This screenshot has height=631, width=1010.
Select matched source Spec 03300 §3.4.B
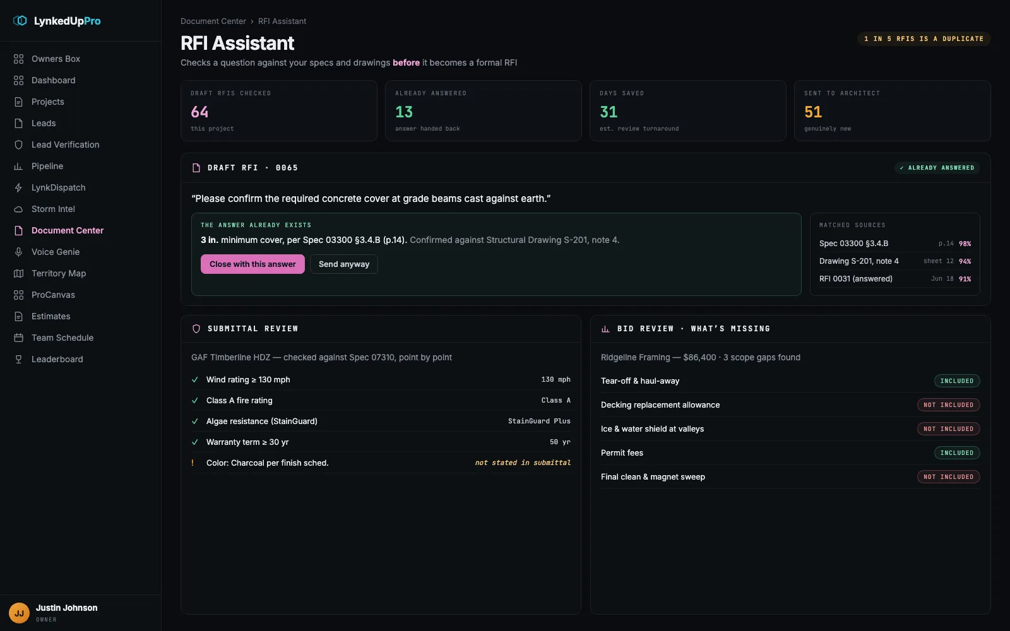click(x=895, y=244)
